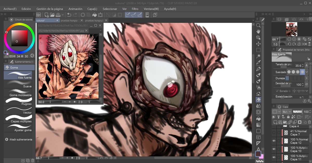Open Círculo de colores panel menu

(6, 19)
